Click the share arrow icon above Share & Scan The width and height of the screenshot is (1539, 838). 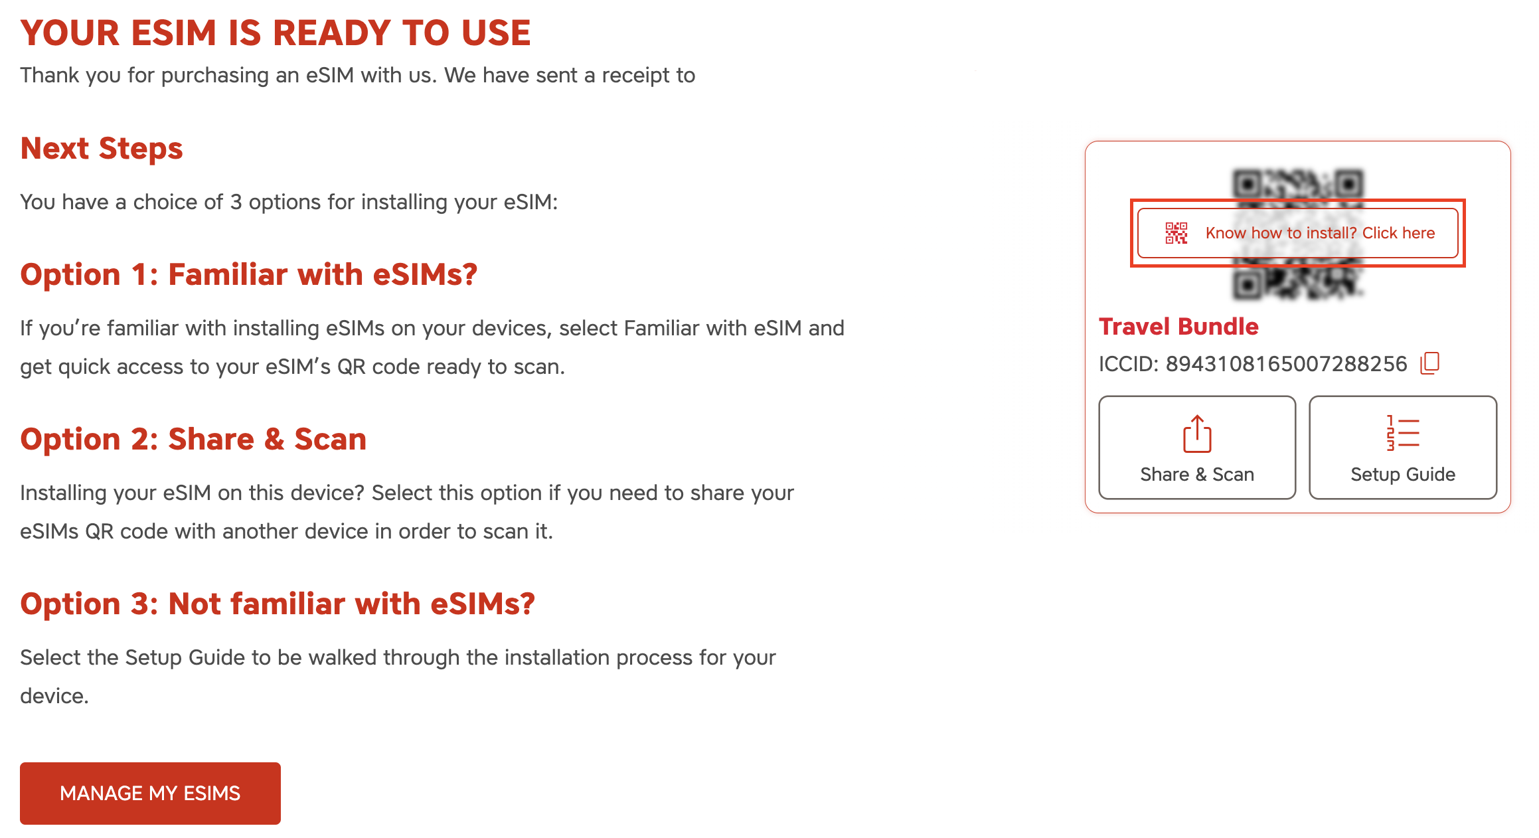click(x=1197, y=434)
